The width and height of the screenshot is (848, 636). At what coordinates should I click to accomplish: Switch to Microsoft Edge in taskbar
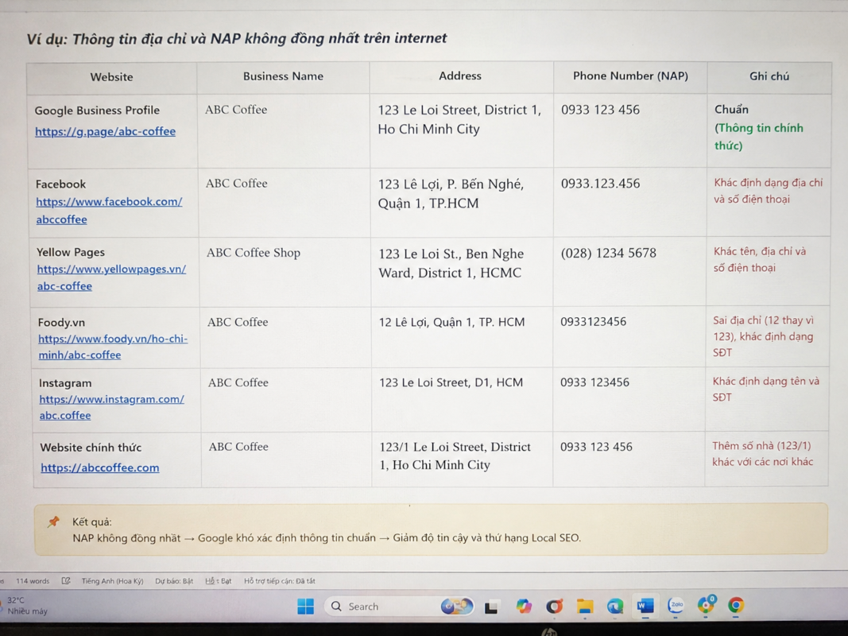click(x=615, y=607)
